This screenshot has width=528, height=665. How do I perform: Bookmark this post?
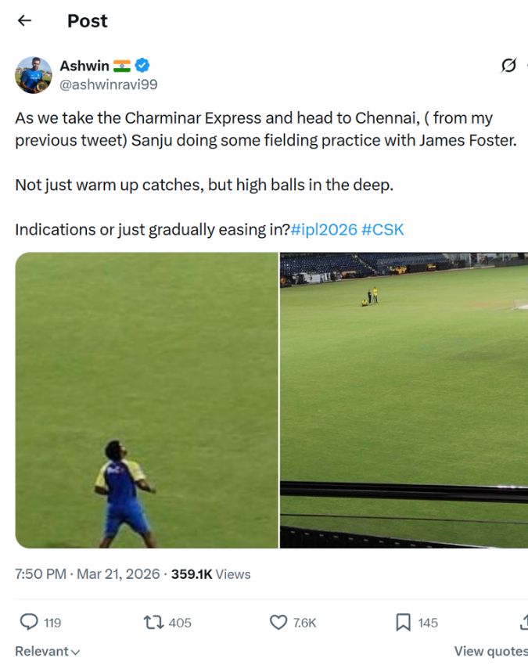tap(404, 622)
